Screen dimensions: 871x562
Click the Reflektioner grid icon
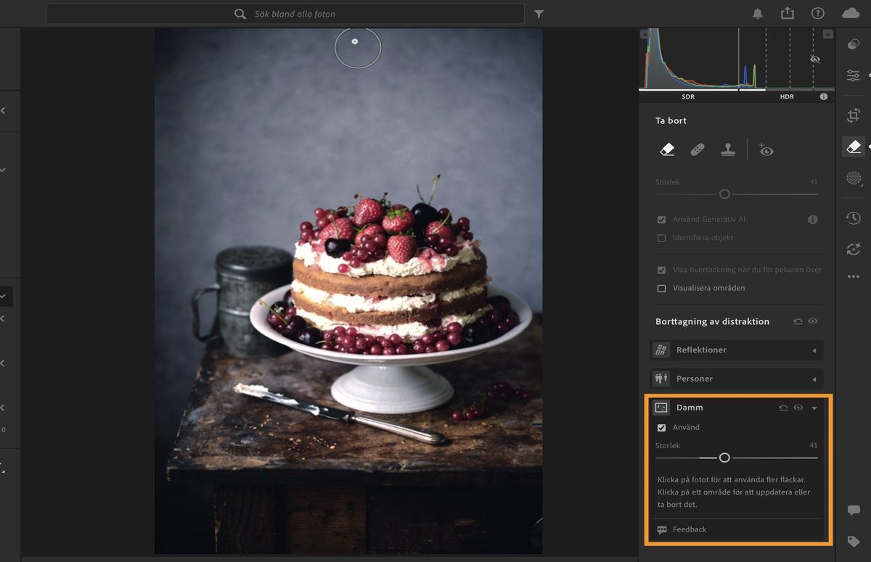[x=661, y=350]
